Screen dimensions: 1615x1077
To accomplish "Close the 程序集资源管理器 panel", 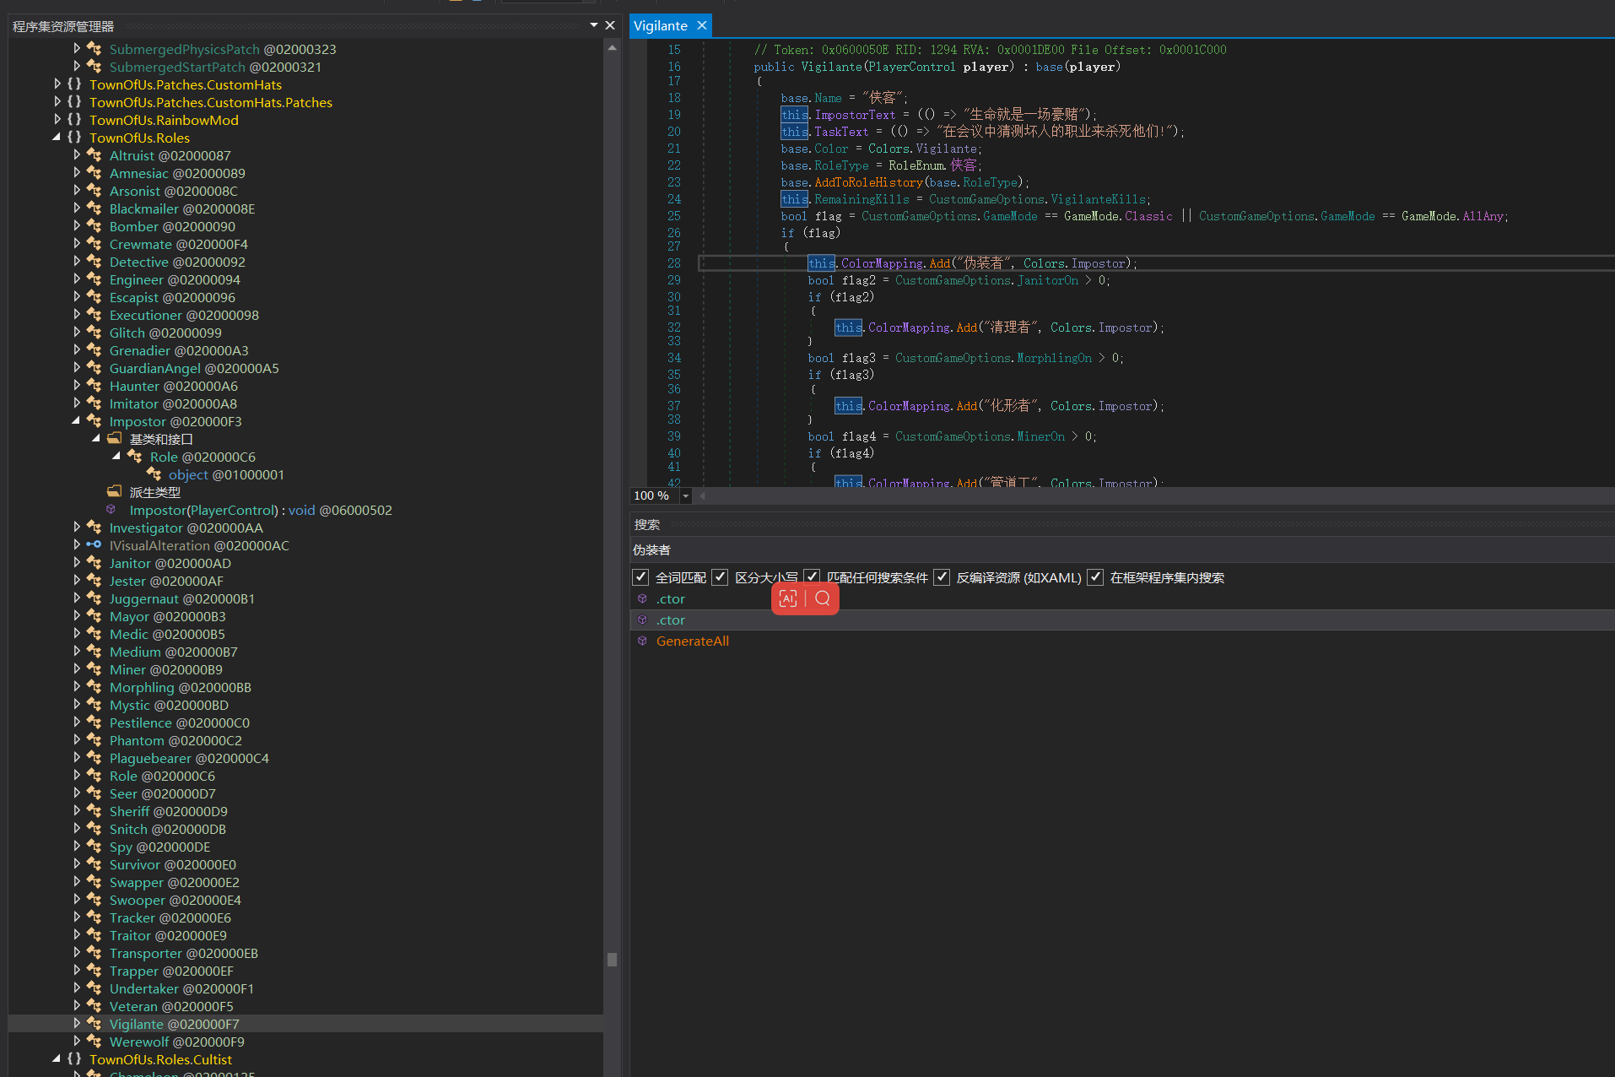I will (x=610, y=25).
